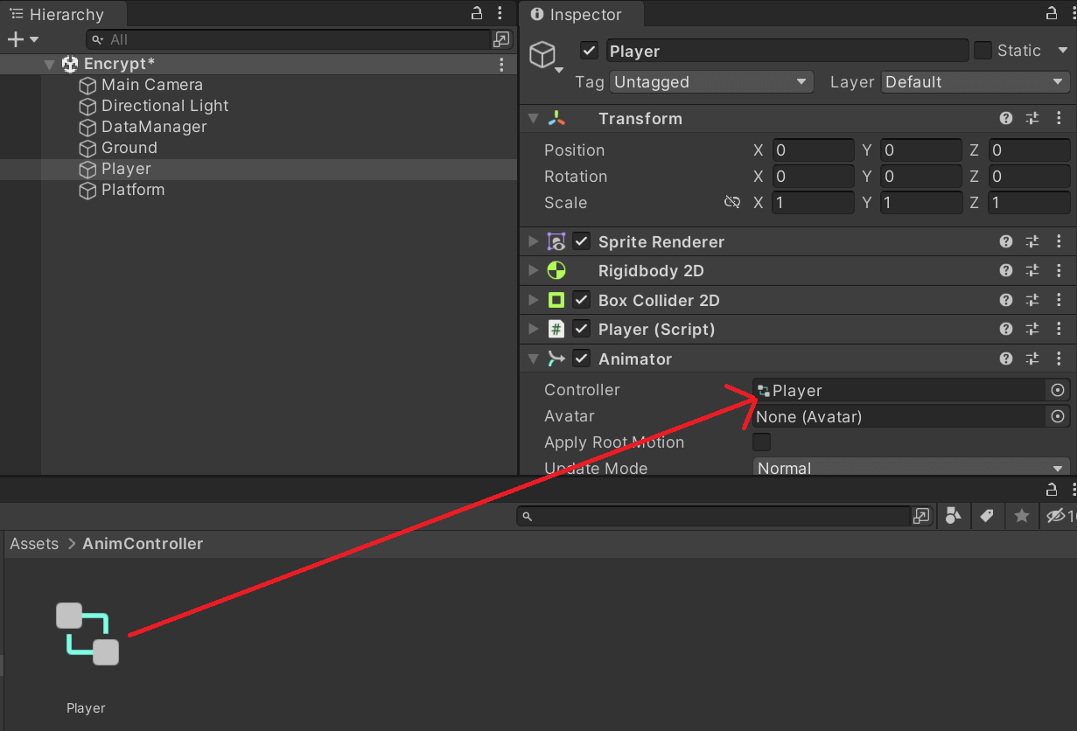
Task: Disable the Box Collider 2D checkbox
Action: coord(582,300)
